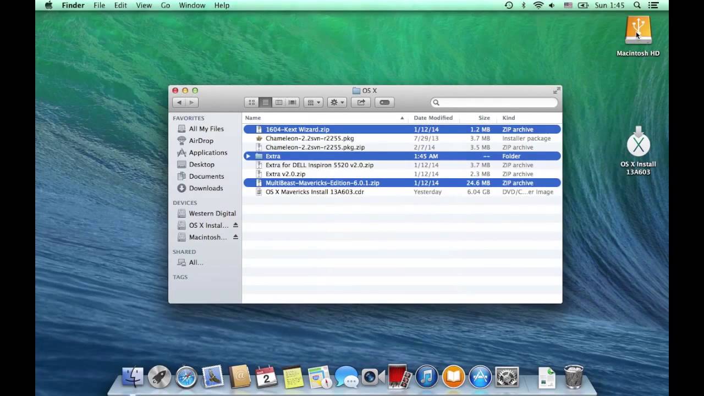704x396 pixels.
Task: Select Chameleon-2.2svn-r2255.pkg.zip archive
Action: pyautogui.click(x=402, y=147)
